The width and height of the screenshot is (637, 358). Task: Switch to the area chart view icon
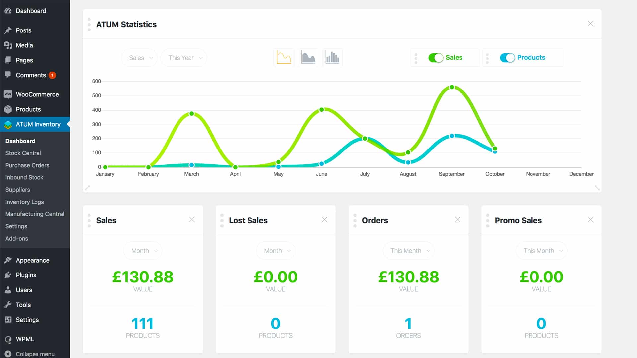[308, 58]
